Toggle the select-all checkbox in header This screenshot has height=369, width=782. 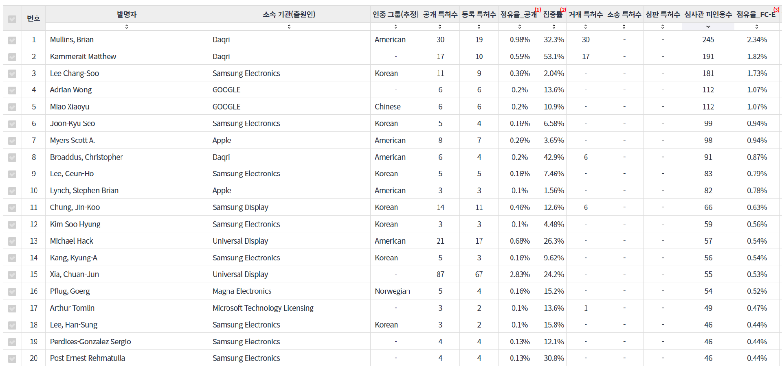12,19
